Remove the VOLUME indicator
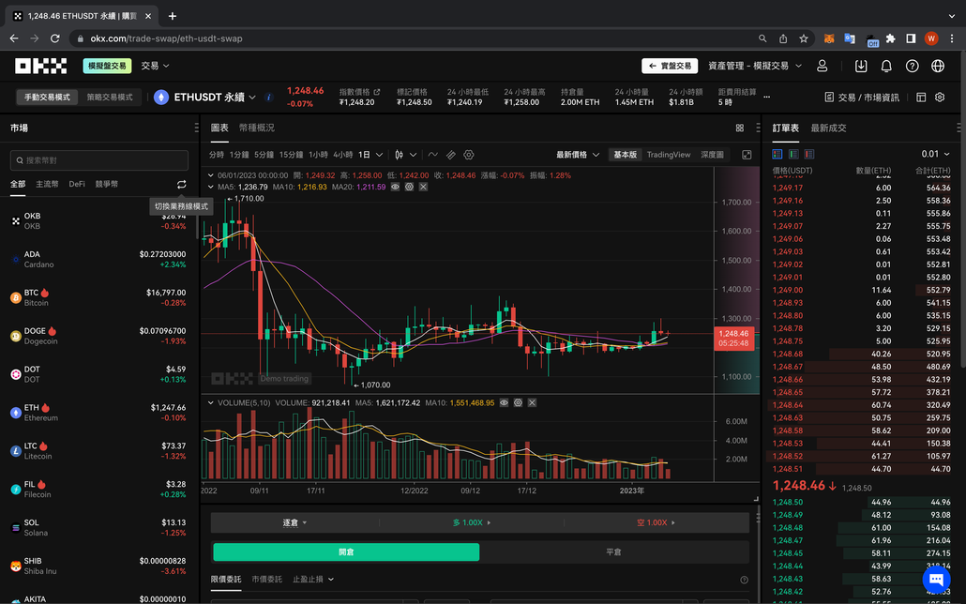Screen dimensions: 966x604 coord(533,402)
